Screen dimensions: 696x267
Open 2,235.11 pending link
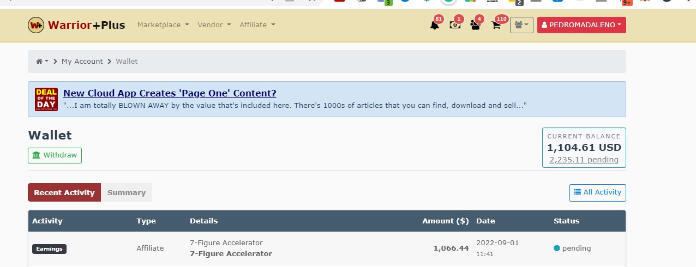584,160
